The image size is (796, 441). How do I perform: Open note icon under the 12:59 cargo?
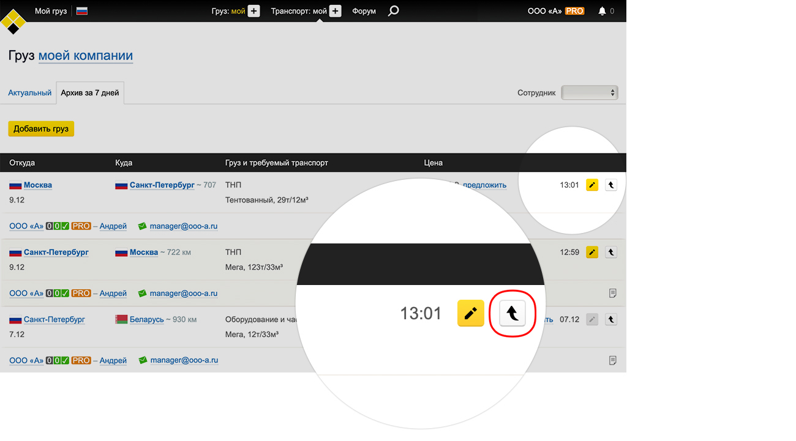613,294
